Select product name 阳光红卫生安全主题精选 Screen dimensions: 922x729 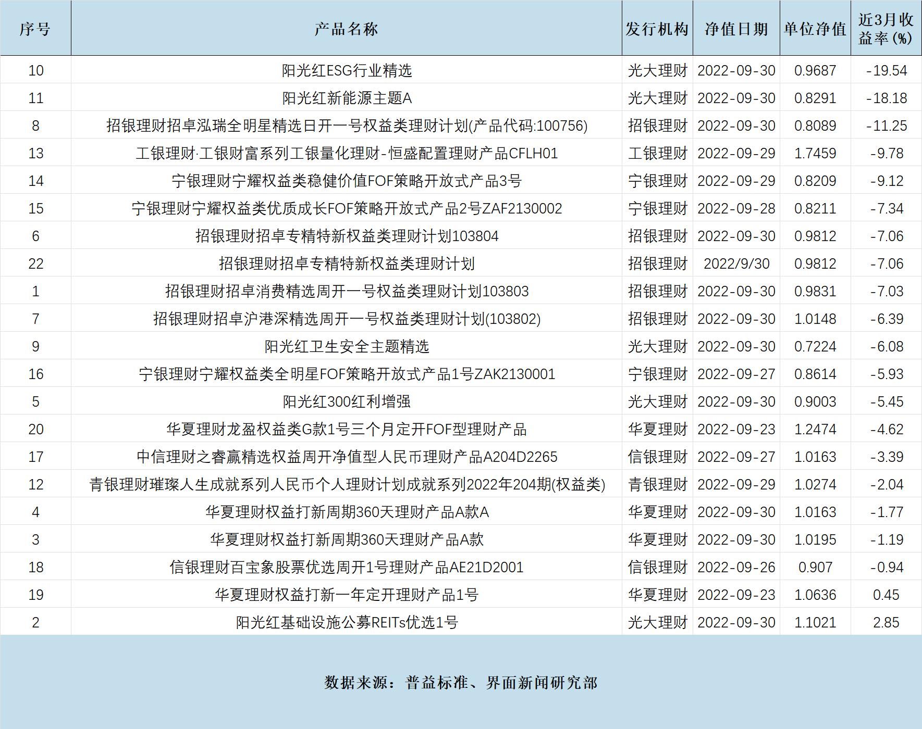tap(347, 346)
